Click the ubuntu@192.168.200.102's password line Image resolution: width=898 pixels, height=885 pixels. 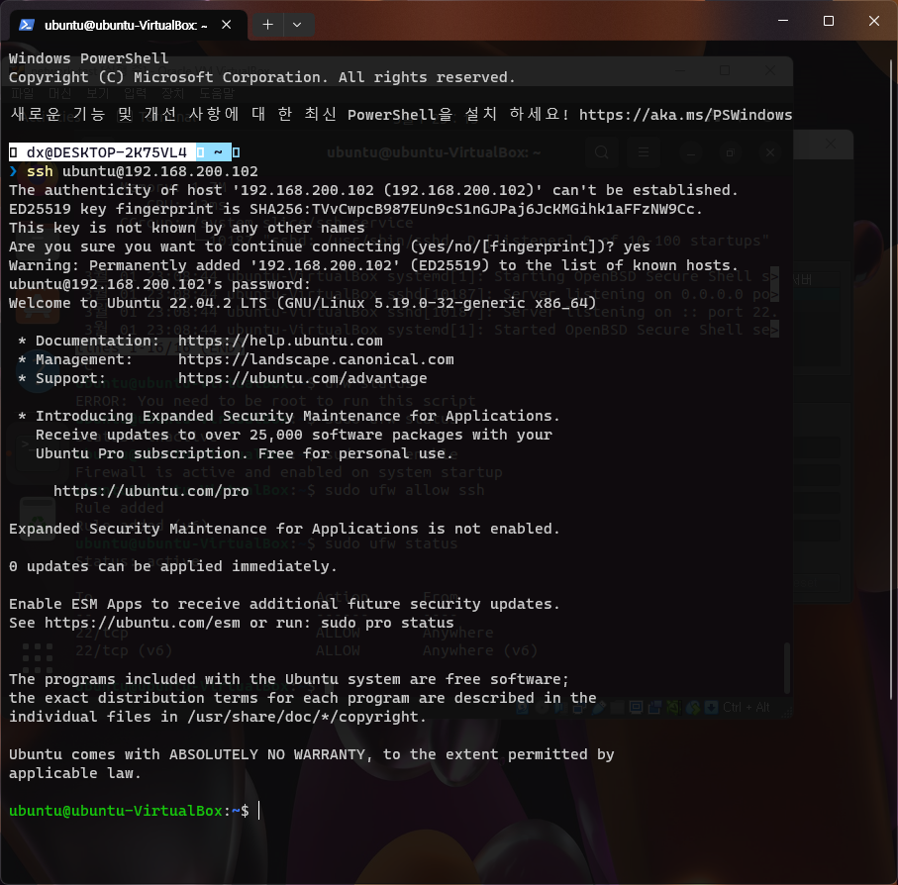click(x=159, y=284)
